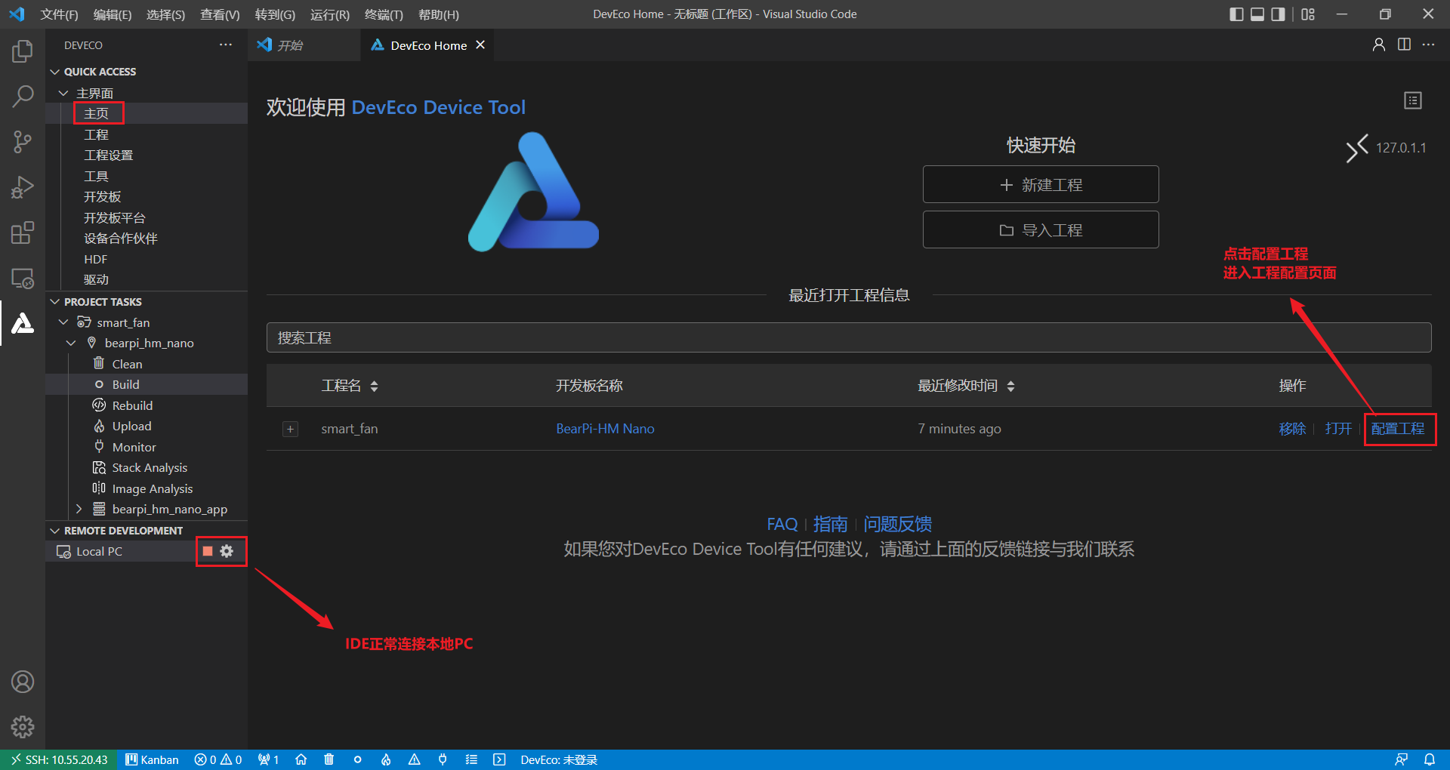Open Source Control view in activity bar
The image size is (1450, 770).
(23, 142)
